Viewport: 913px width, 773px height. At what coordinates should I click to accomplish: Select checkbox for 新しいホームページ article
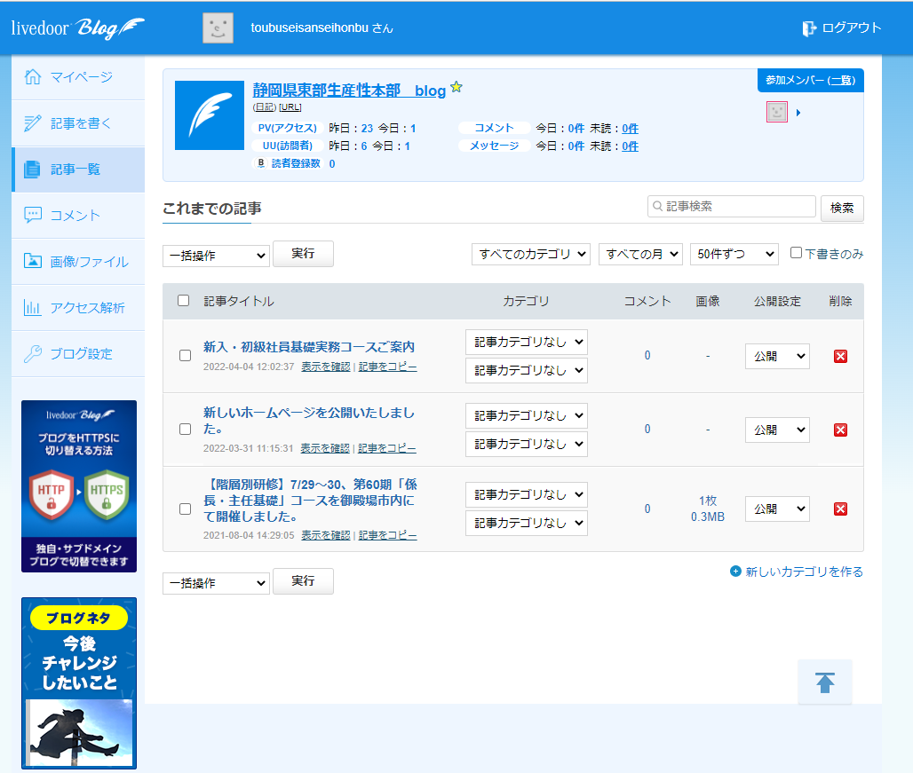(x=185, y=429)
